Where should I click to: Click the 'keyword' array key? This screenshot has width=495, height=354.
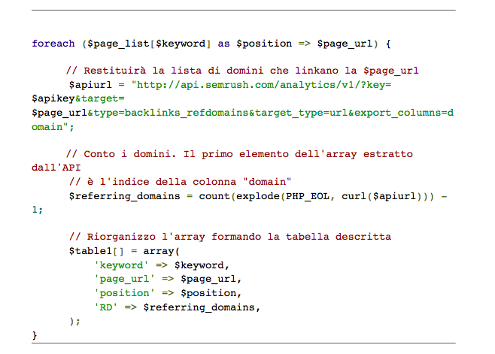point(121,265)
